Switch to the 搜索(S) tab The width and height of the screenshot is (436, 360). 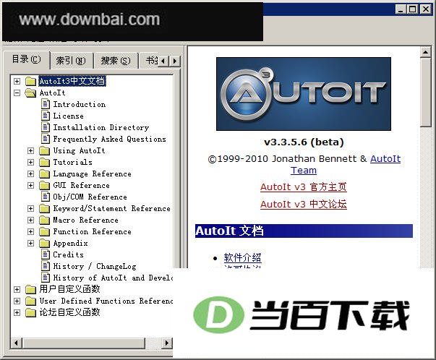click(116, 60)
